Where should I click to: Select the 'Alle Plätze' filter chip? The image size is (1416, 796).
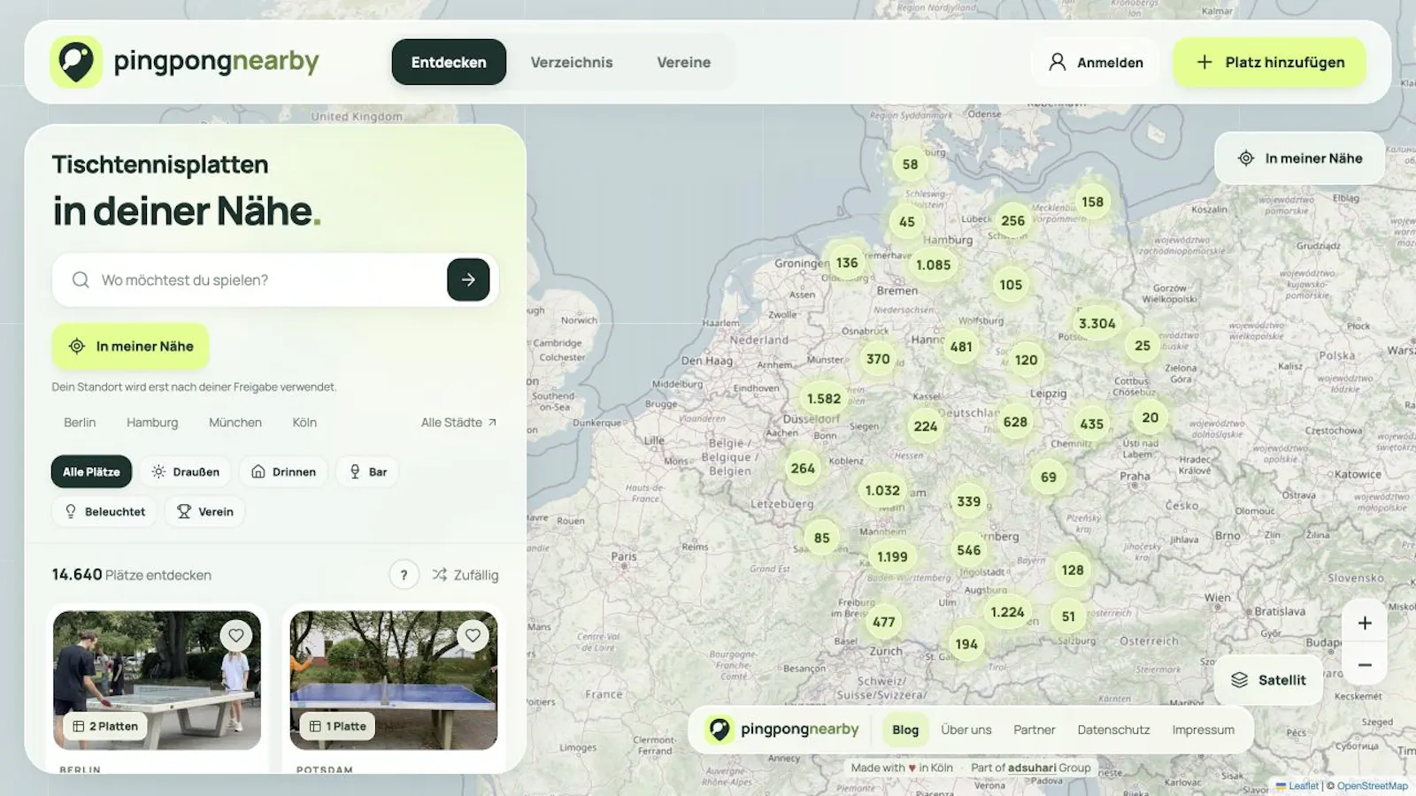click(x=91, y=471)
